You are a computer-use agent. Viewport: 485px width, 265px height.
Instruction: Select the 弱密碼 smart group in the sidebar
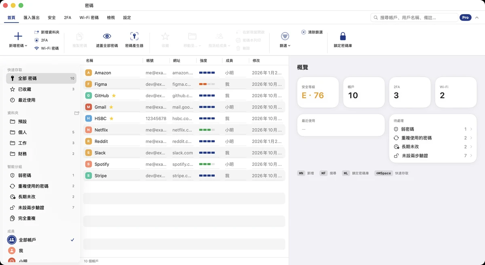pos(41,175)
